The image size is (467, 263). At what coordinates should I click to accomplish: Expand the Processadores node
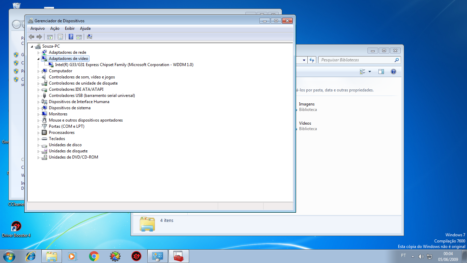(x=38, y=133)
